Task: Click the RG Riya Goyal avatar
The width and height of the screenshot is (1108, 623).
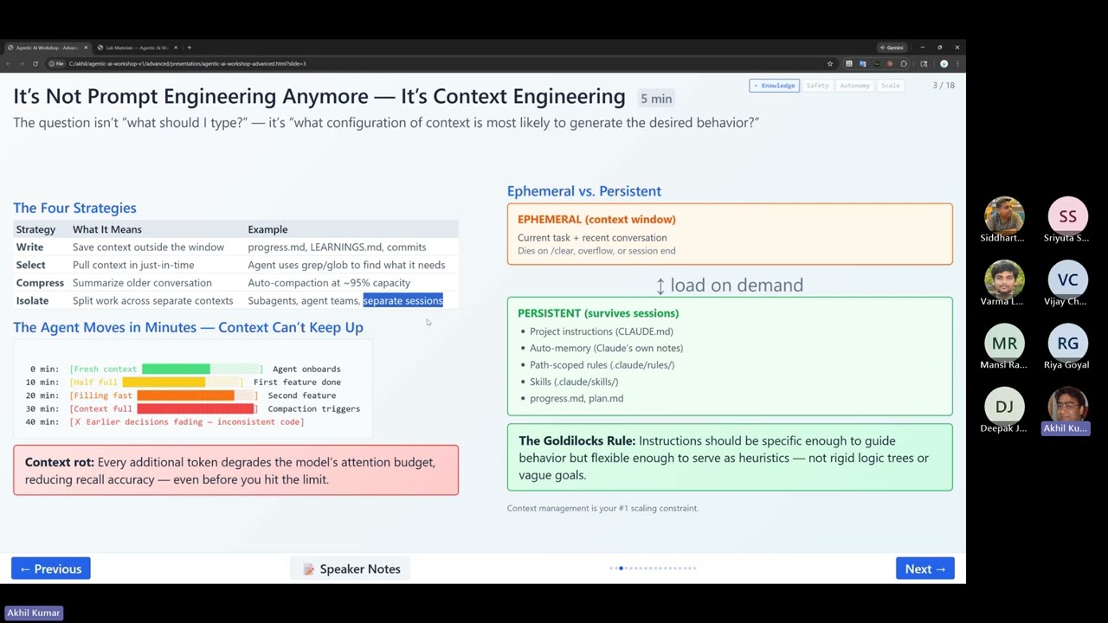Action: (x=1067, y=344)
